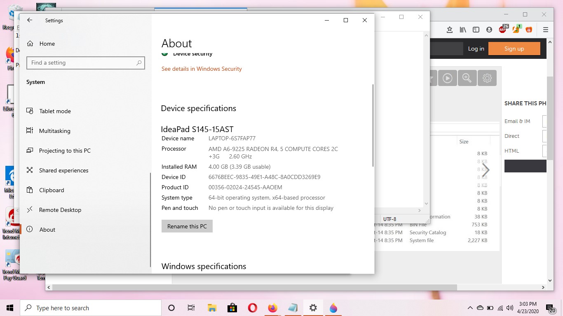Click the Remote Desktop sidebar icon
The image size is (563, 316).
(30, 210)
